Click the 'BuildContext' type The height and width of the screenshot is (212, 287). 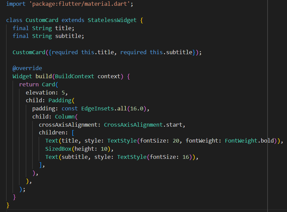tap(75, 77)
